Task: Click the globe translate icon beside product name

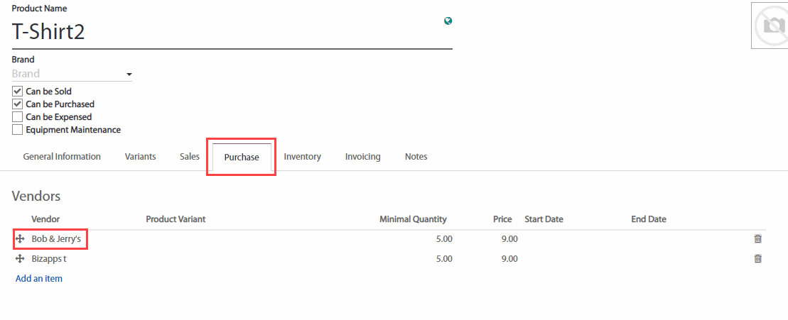Action: [448, 21]
